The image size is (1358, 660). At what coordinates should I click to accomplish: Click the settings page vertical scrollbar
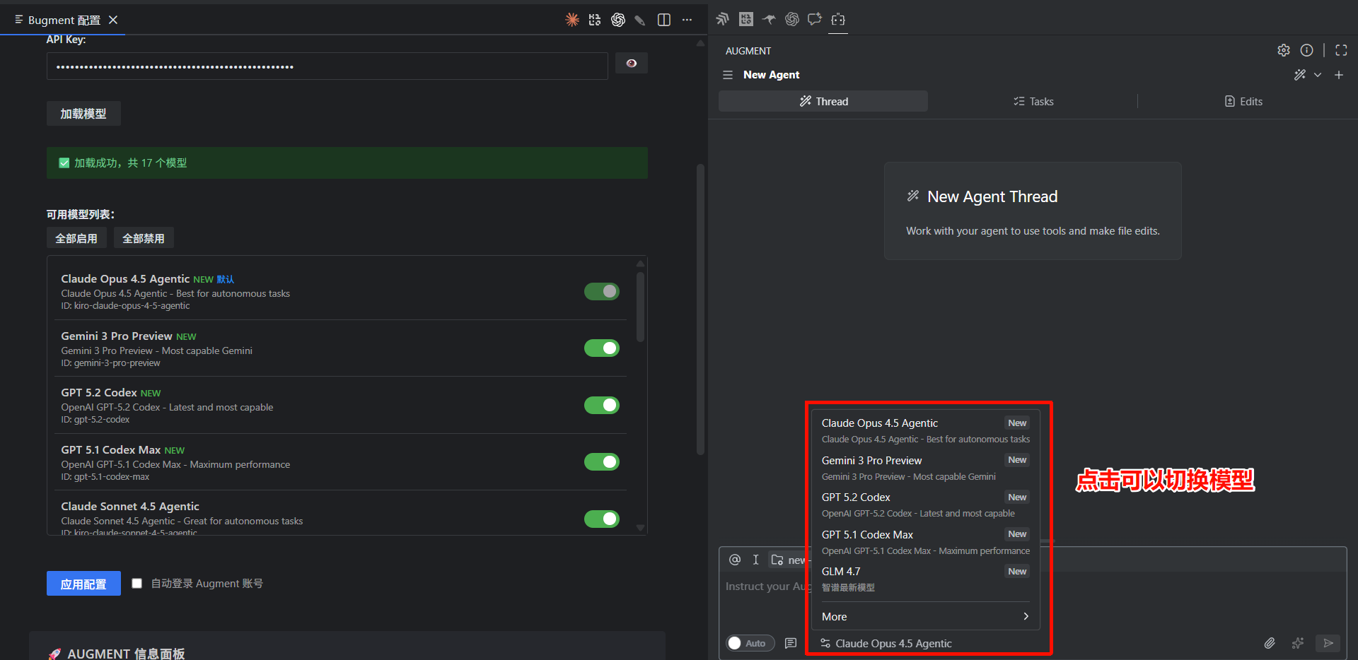coord(700,310)
